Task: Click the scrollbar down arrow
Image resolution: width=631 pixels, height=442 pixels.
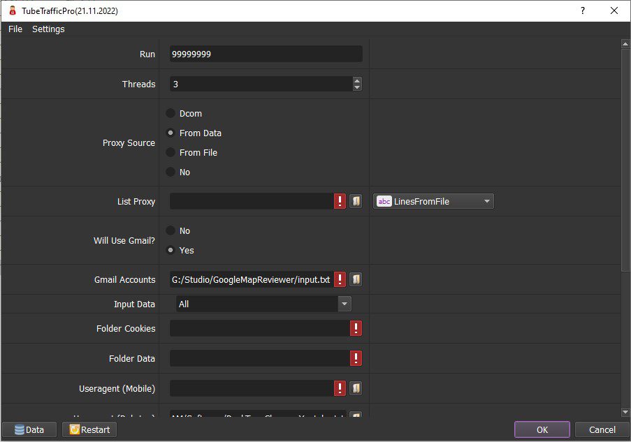Action: point(625,412)
